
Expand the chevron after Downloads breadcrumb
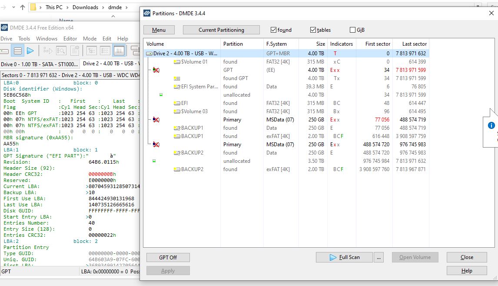pyautogui.click(x=103, y=7)
